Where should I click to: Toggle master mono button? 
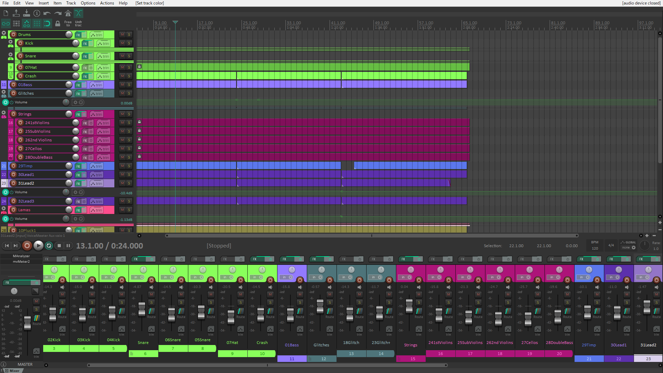click(35, 291)
